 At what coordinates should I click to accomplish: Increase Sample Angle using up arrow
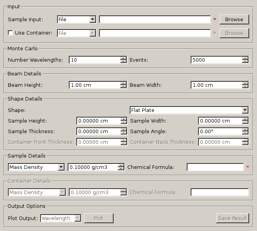tap(245, 130)
